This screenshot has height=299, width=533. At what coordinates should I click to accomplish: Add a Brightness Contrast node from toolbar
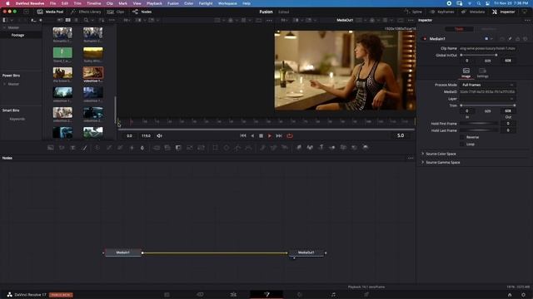132,148
